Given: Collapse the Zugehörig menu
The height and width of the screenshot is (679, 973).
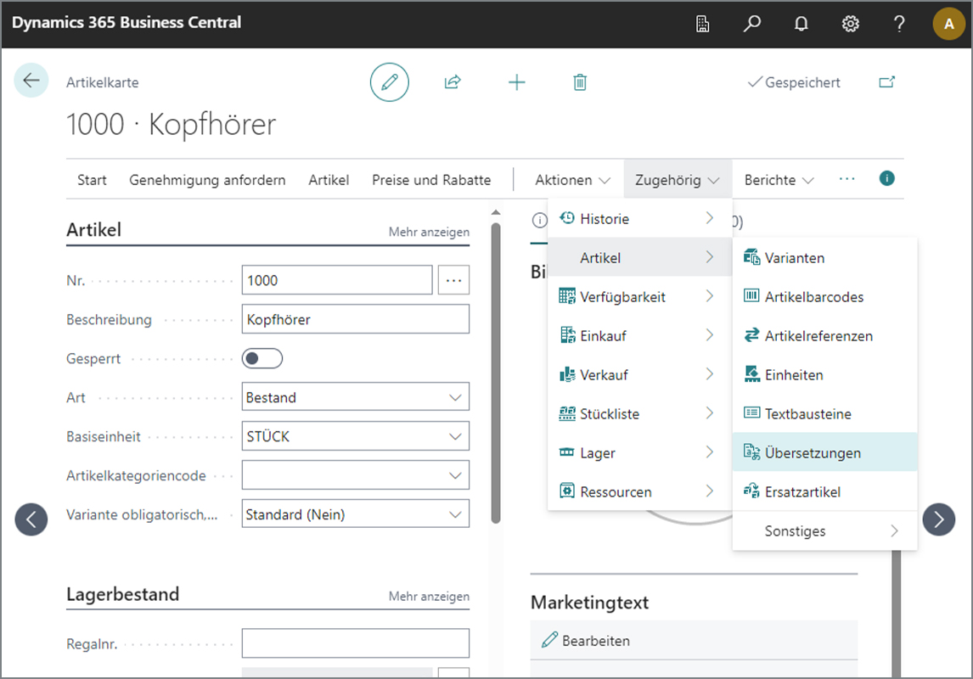Looking at the screenshot, I should pos(677,180).
